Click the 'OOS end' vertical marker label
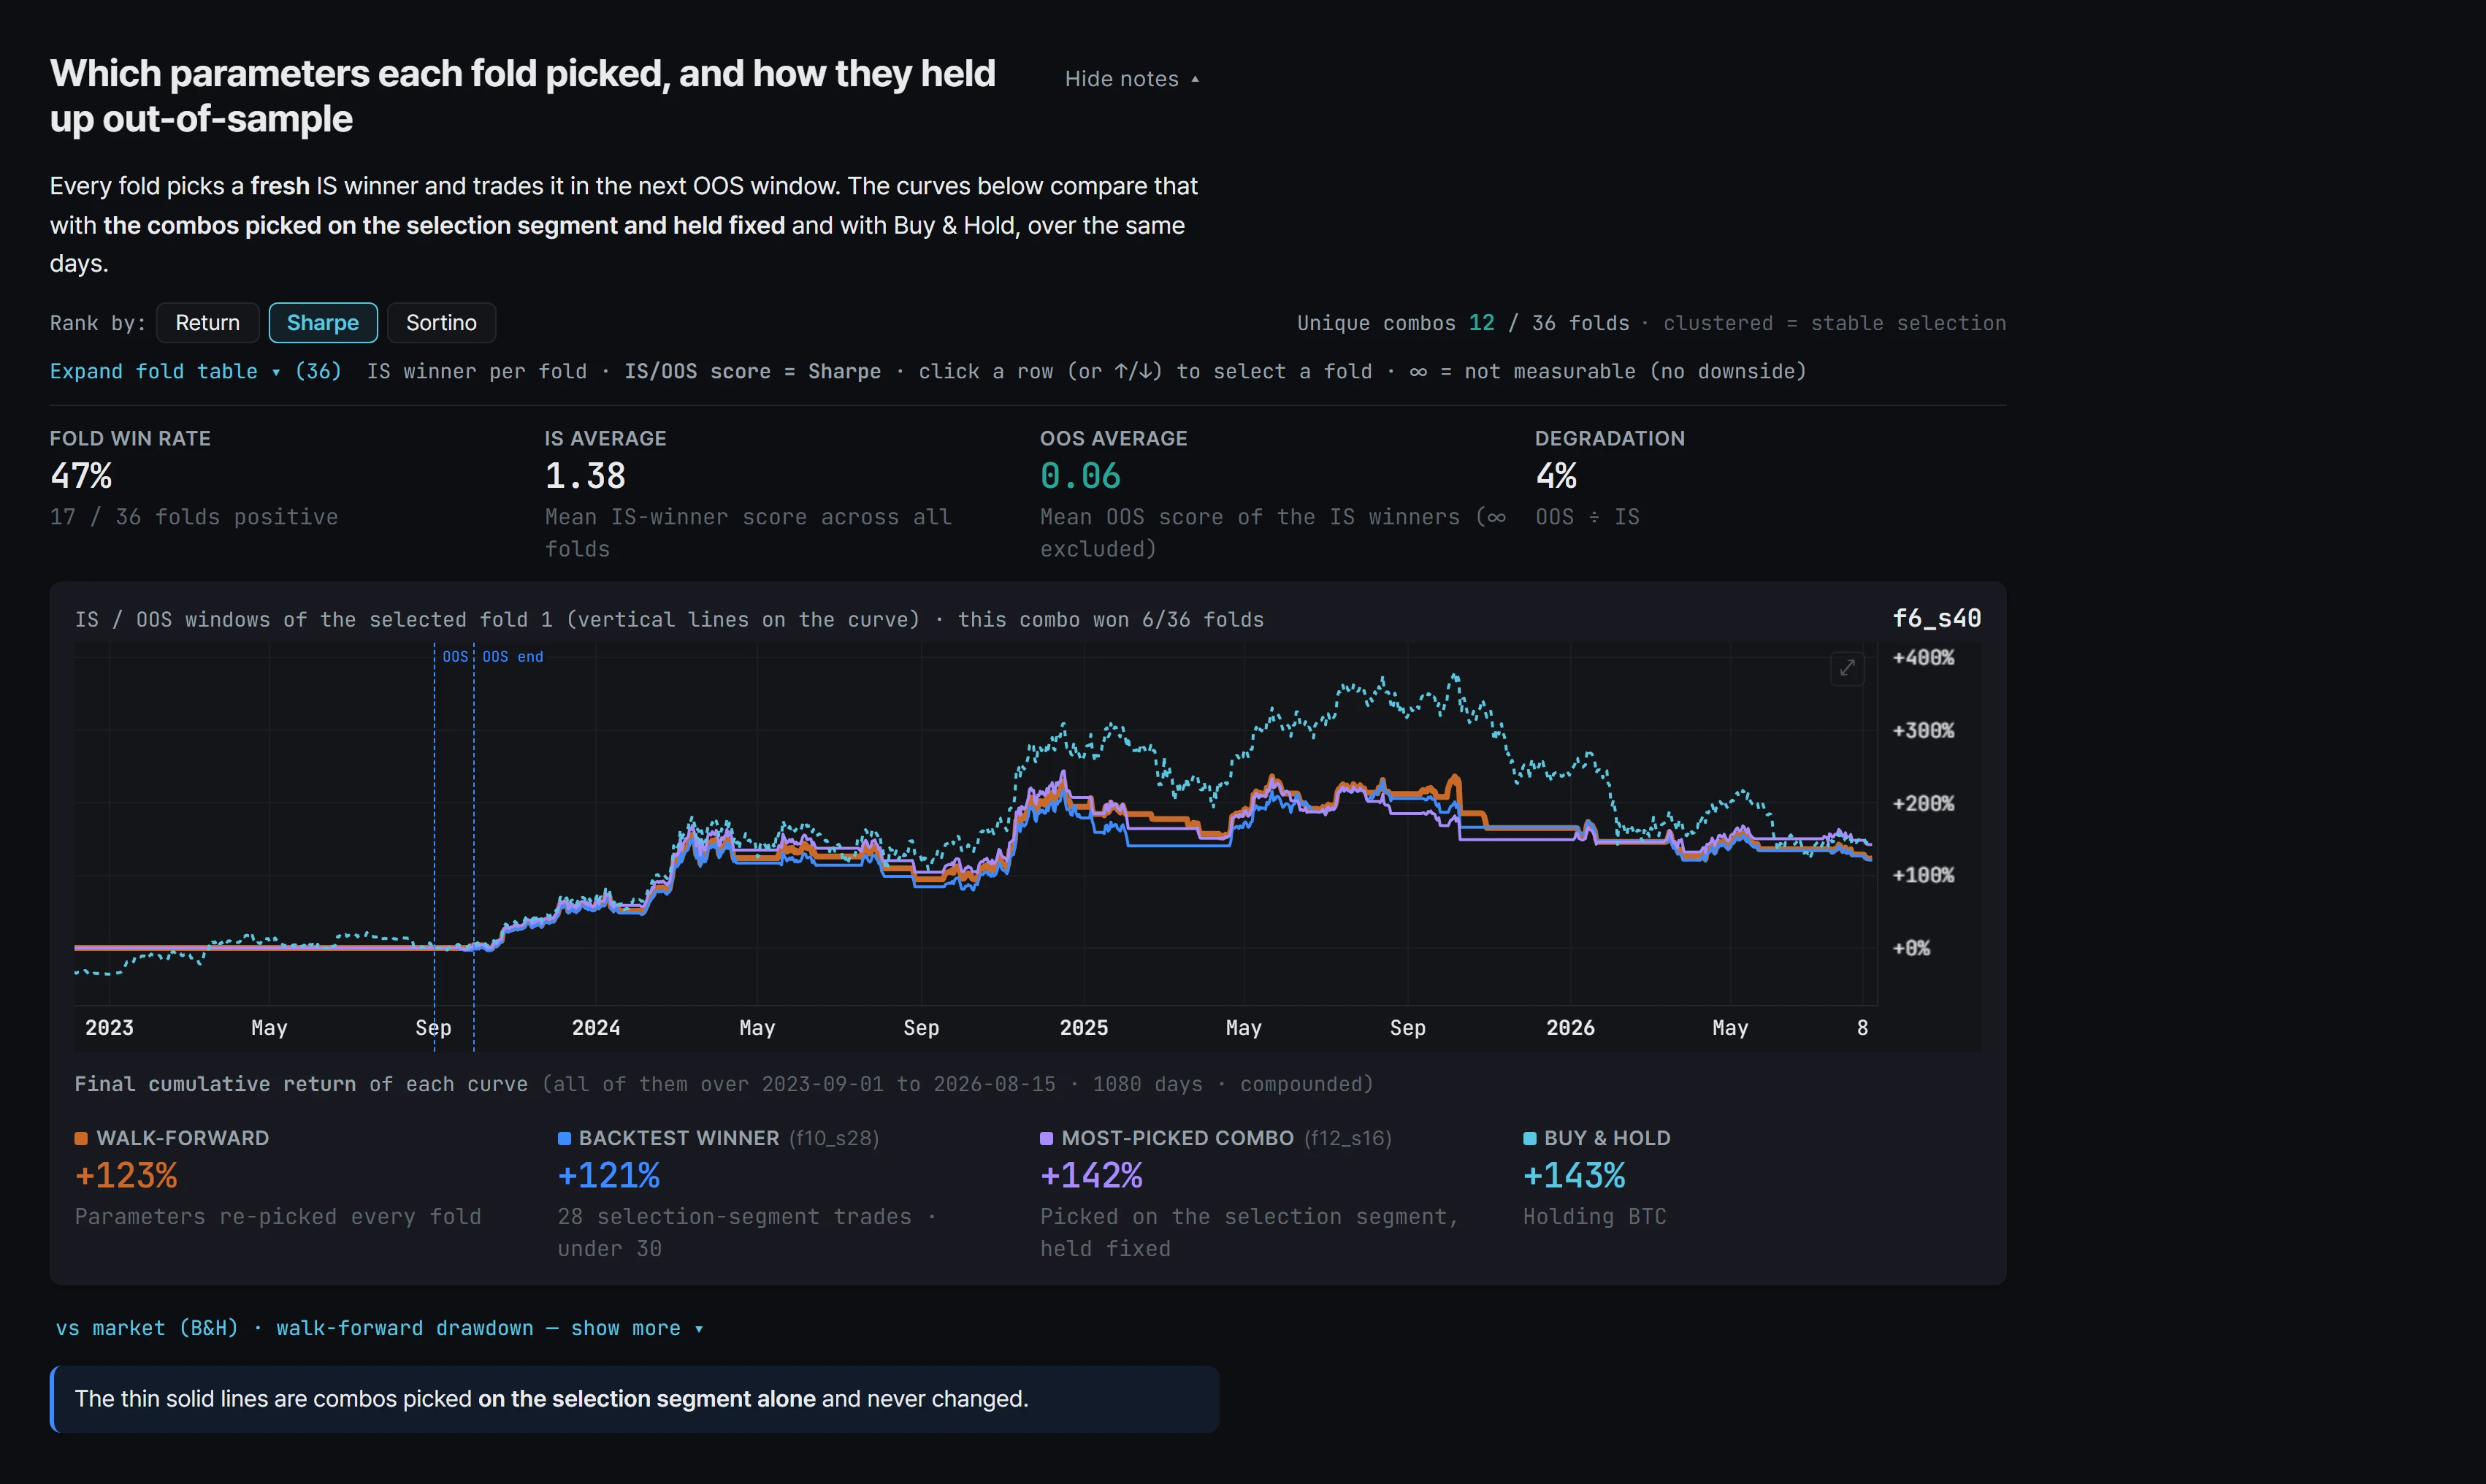Viewport: 2486px width, 1484px height. [513, 657]
